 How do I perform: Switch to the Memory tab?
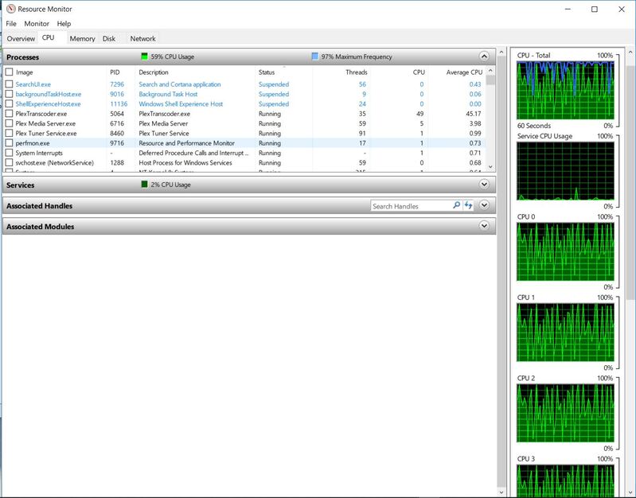click(x=82, y=38)
